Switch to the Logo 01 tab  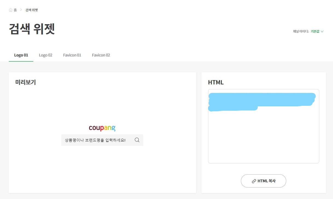click(21, 55)
